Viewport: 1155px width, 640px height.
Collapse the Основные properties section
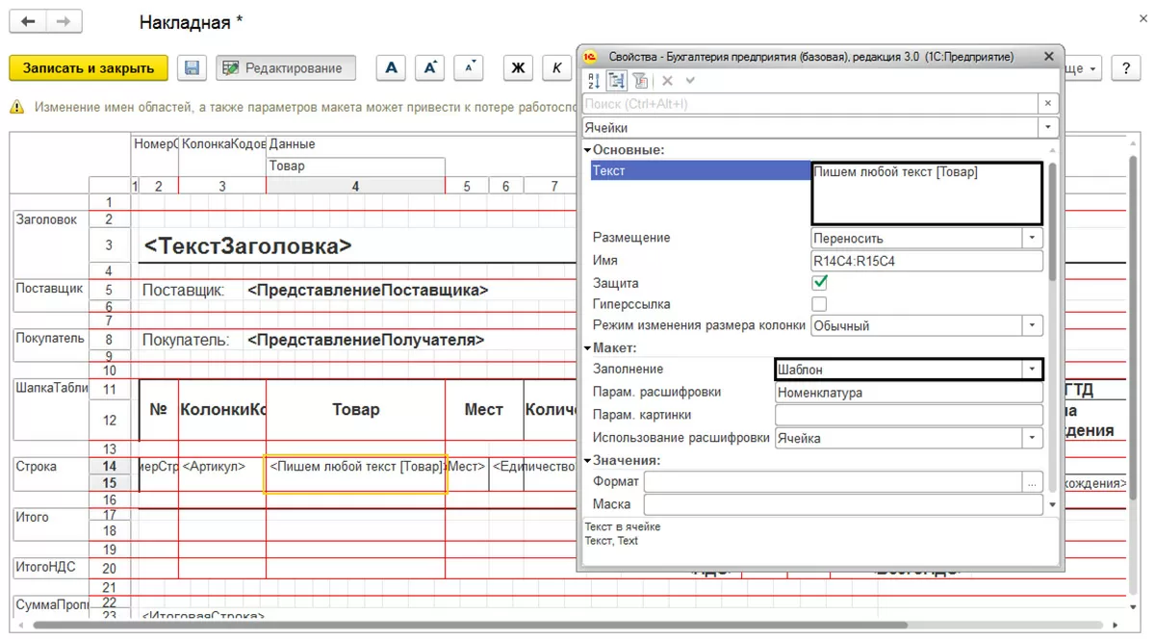588,150
